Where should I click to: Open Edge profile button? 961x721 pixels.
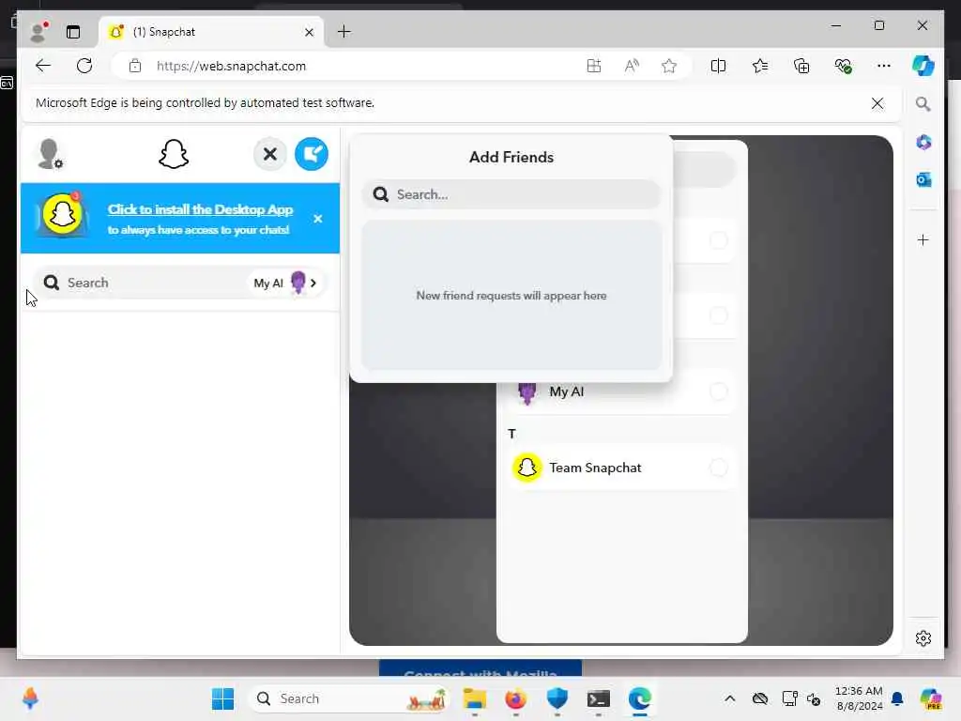[38, 32]
